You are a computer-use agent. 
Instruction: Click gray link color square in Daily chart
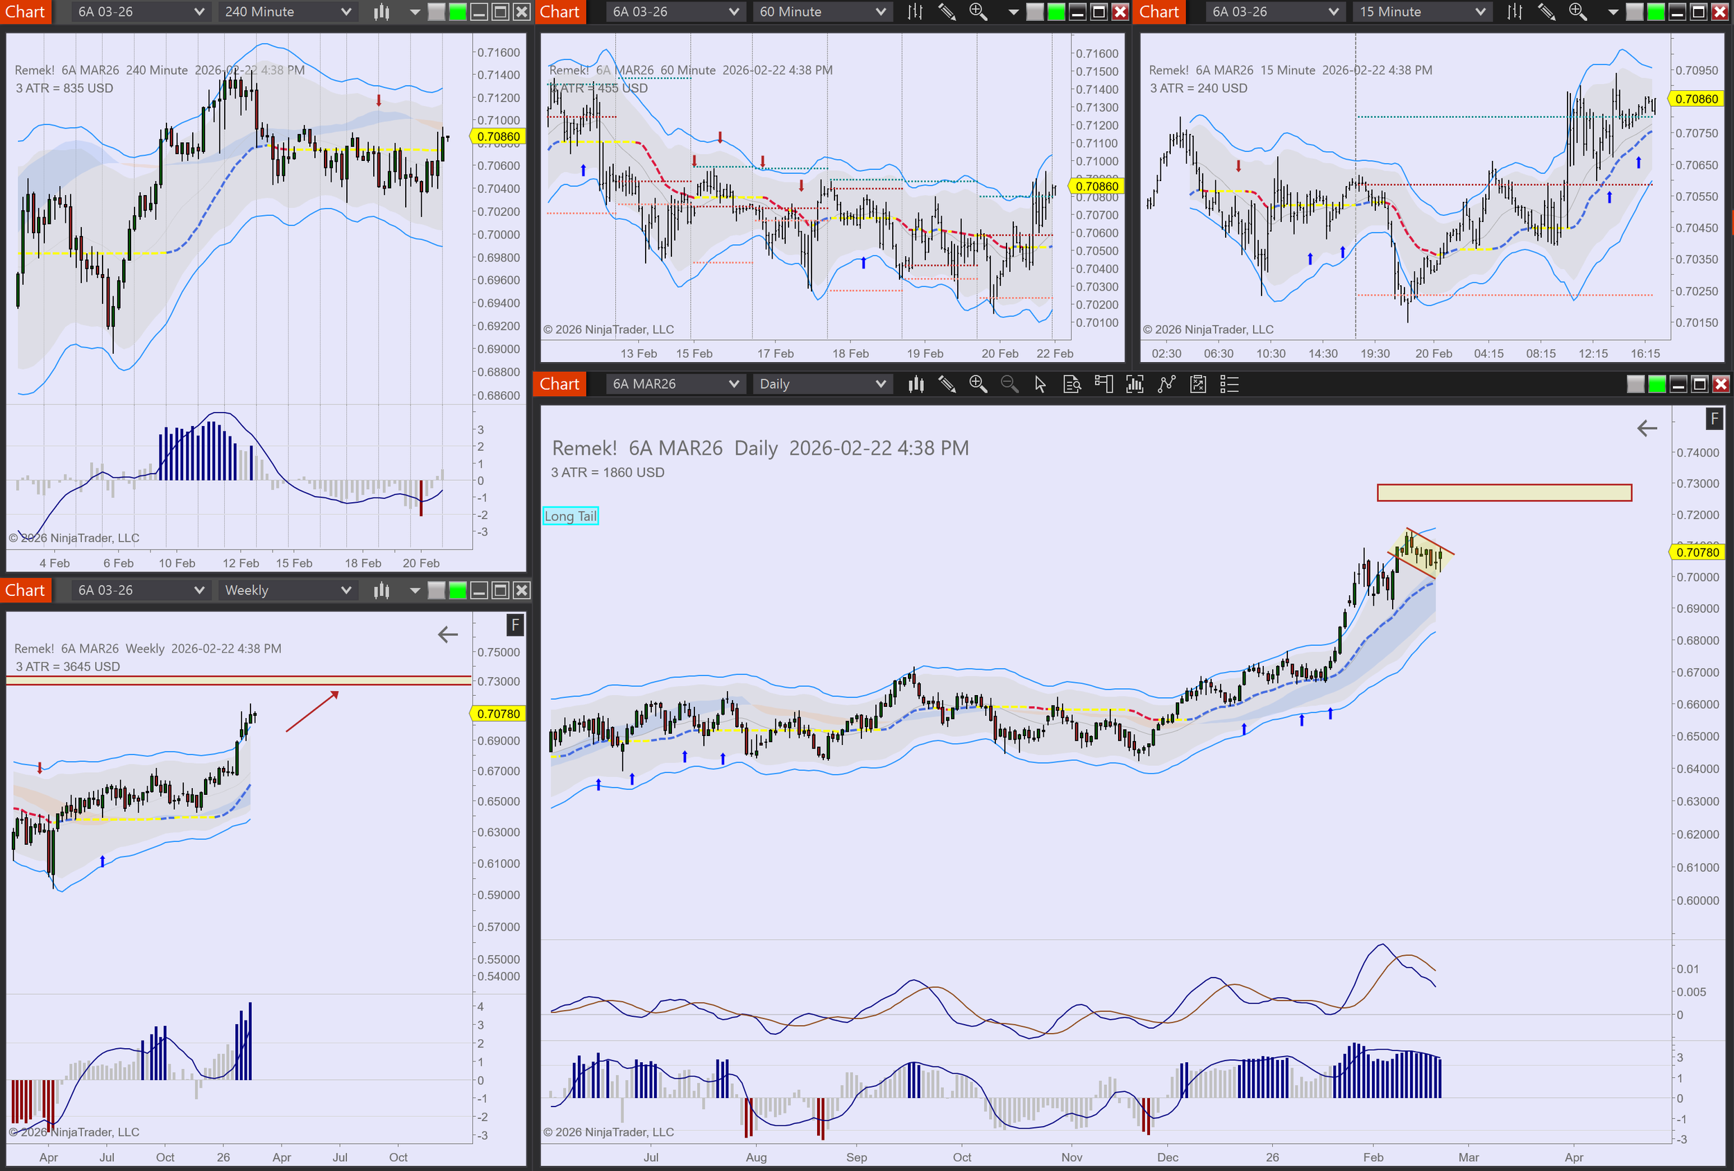tap(1635, 384)
